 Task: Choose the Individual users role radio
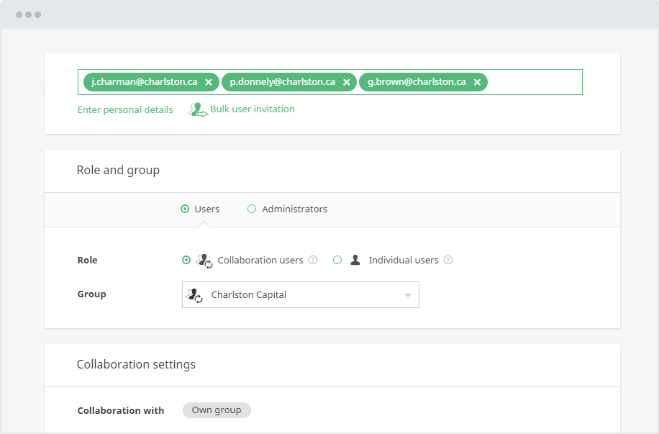(337, 261)
